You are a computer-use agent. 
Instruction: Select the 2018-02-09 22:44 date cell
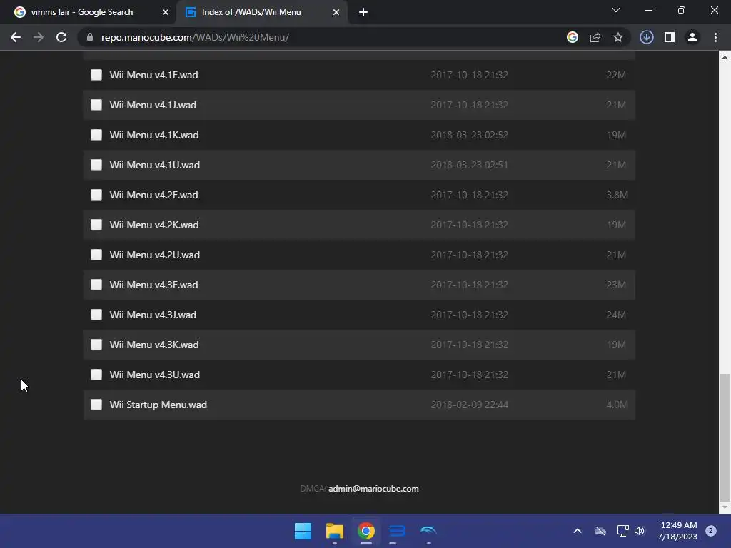tap(470, 405)
